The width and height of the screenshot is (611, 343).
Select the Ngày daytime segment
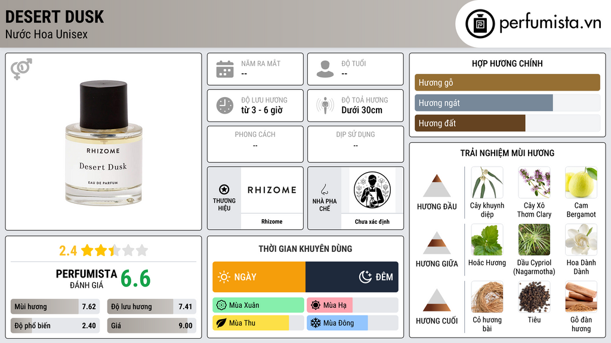point(259,277)
